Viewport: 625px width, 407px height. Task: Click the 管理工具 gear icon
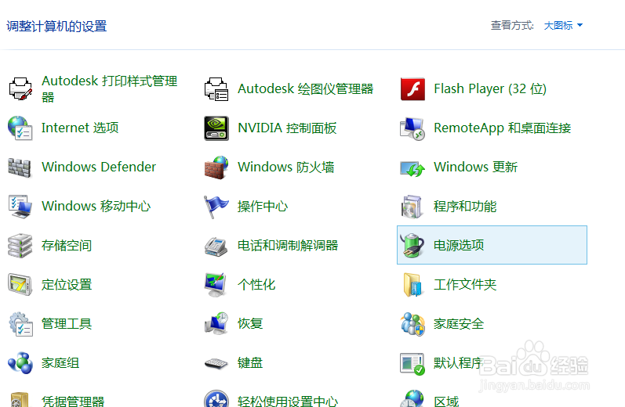[x=20, y=324]
